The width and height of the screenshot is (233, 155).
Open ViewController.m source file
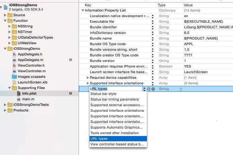[x=32, y=71]
